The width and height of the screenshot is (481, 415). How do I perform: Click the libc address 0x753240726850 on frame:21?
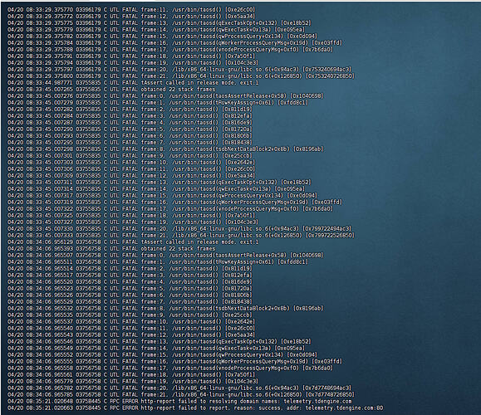pos(330,76)
